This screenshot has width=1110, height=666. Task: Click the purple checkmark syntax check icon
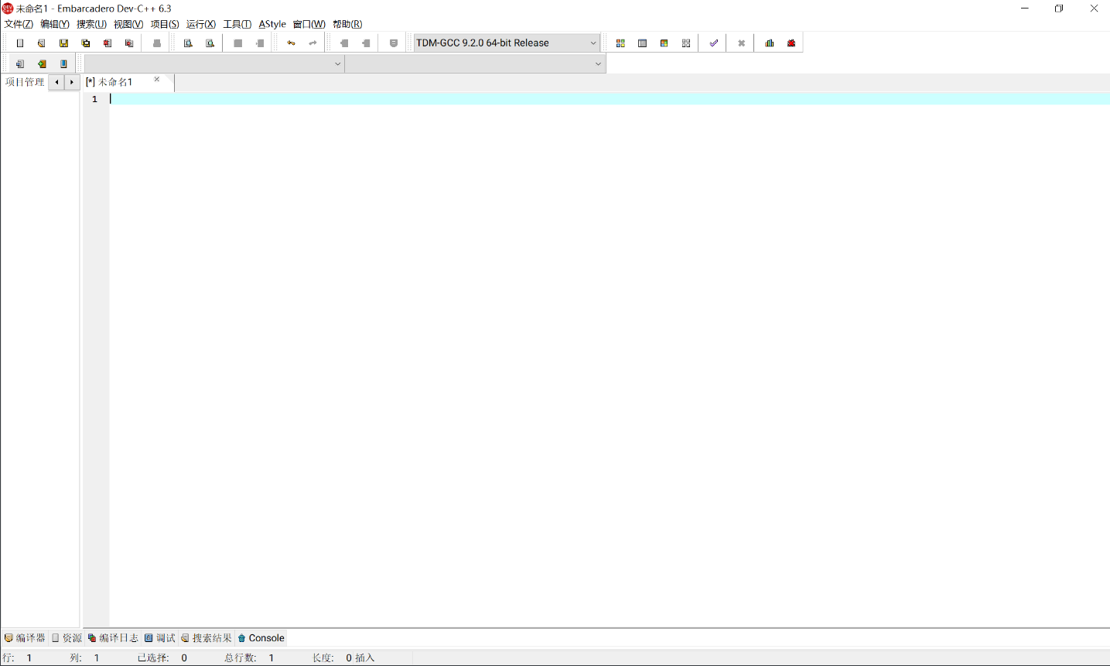point(713,43)
